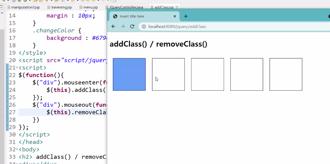This screenshot has width=330, height=164.
Task: Switch to the traversing.jsp editor tab
Action: tap(60, 7)
